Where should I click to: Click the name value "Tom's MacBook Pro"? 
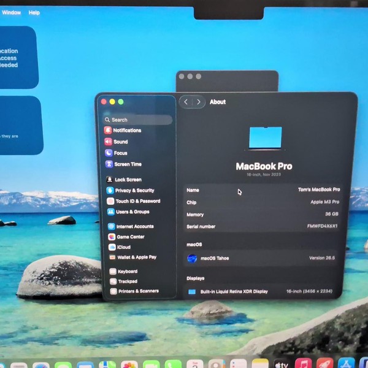(319, 190)
